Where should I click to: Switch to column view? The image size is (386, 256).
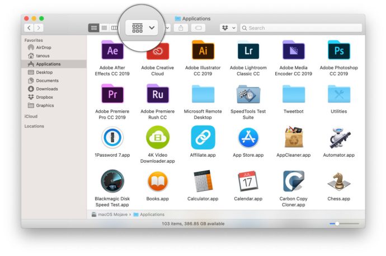115,28
